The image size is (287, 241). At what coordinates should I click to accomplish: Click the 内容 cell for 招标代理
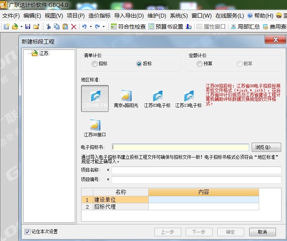click(x=204, y=207)
